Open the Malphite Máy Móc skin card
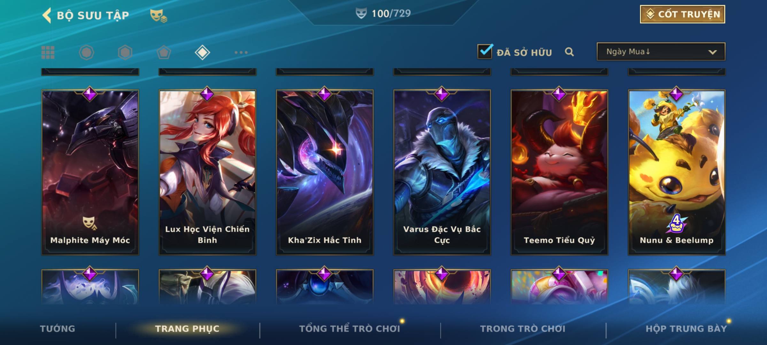 click(90, 172)
